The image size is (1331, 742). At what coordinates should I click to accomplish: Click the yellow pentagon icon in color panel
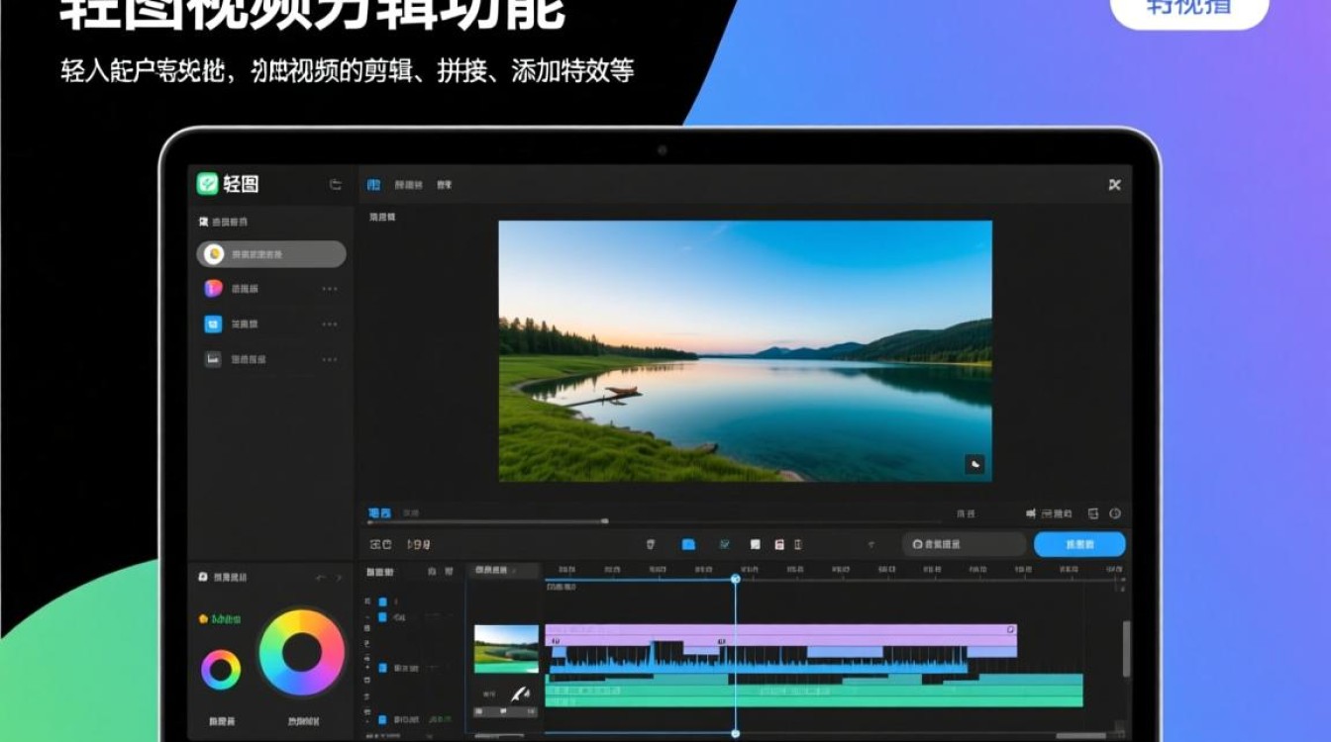pyautogui.click(x=203, y=619)
